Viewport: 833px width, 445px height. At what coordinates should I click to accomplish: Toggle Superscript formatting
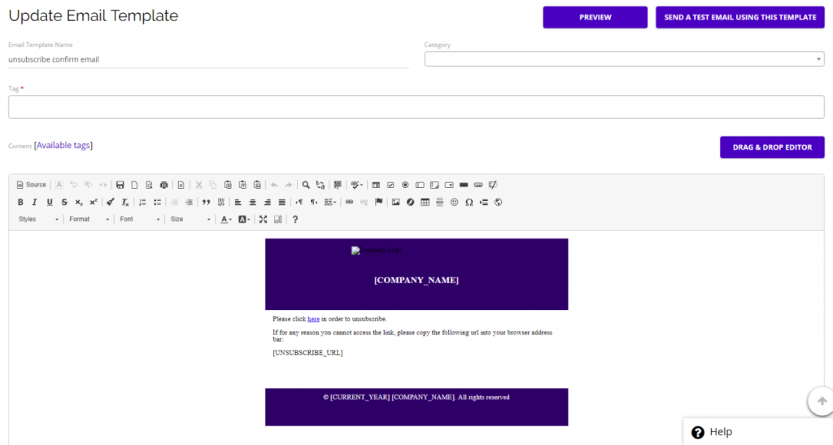(94, 202)
